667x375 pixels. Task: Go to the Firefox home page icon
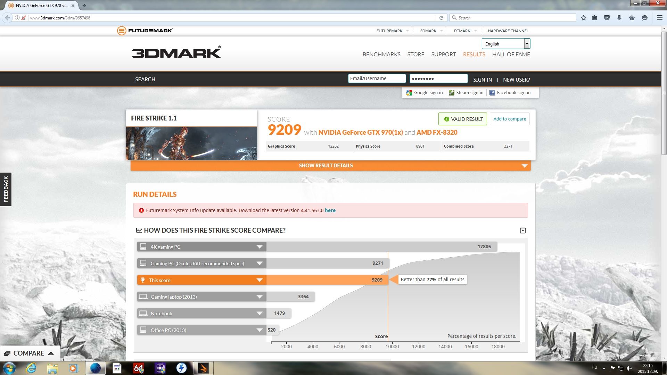(632, 18)
